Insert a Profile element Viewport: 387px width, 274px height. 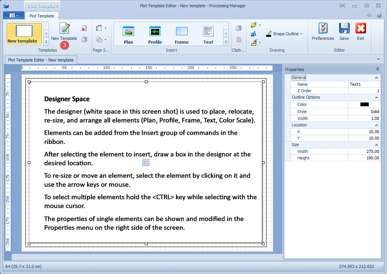click(x=155, y=35)
